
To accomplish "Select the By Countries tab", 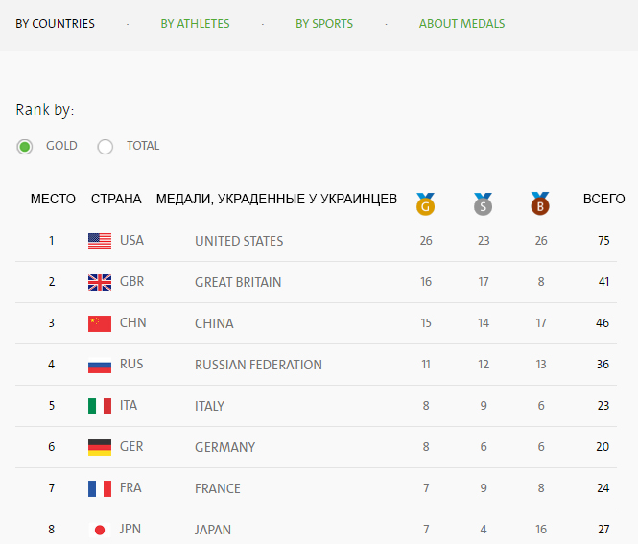I will pyautogui.click(x=55, y=24).
